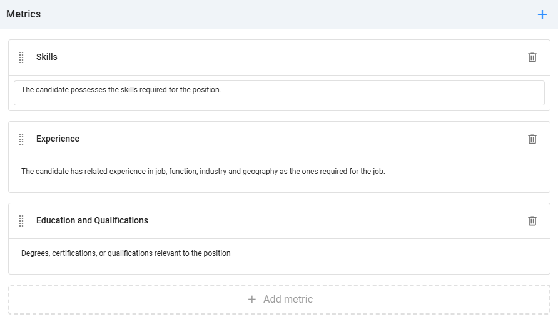Viewport: 558px width, 322px height.
Task: Click the Skills metric title
Action: click(47, 57)
